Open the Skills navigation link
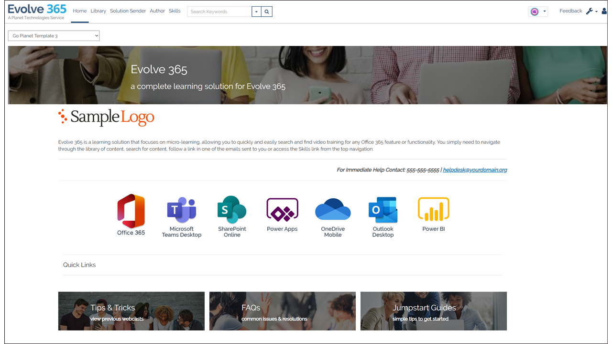This screenshot has height=344, width=612. point(175,11)
